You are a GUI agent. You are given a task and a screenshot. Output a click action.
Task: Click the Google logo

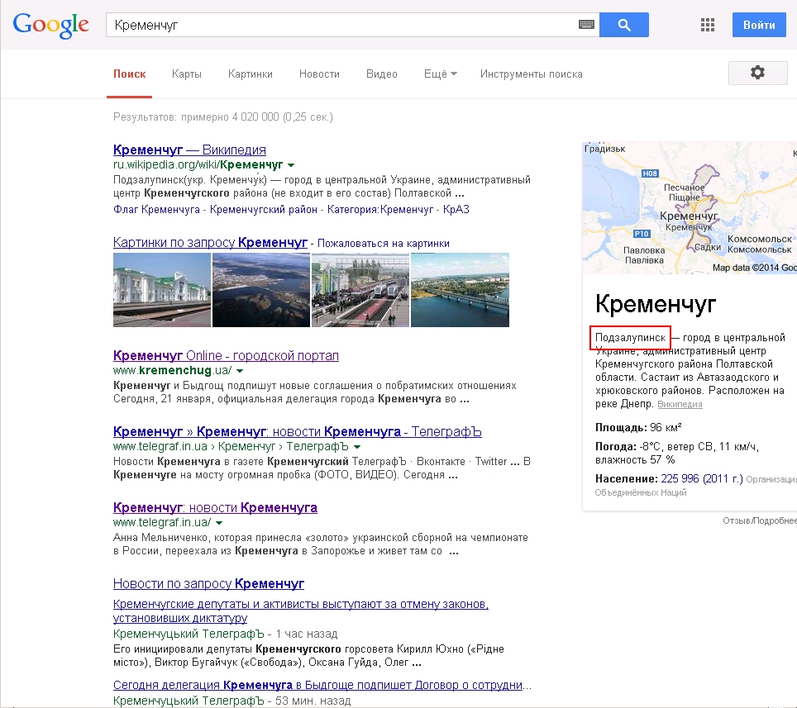(x=50, y=25)
